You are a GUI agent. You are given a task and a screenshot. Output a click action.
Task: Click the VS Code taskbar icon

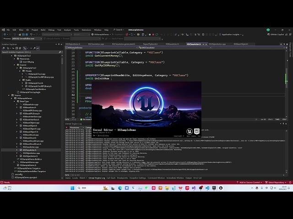[x=207, y=188]
